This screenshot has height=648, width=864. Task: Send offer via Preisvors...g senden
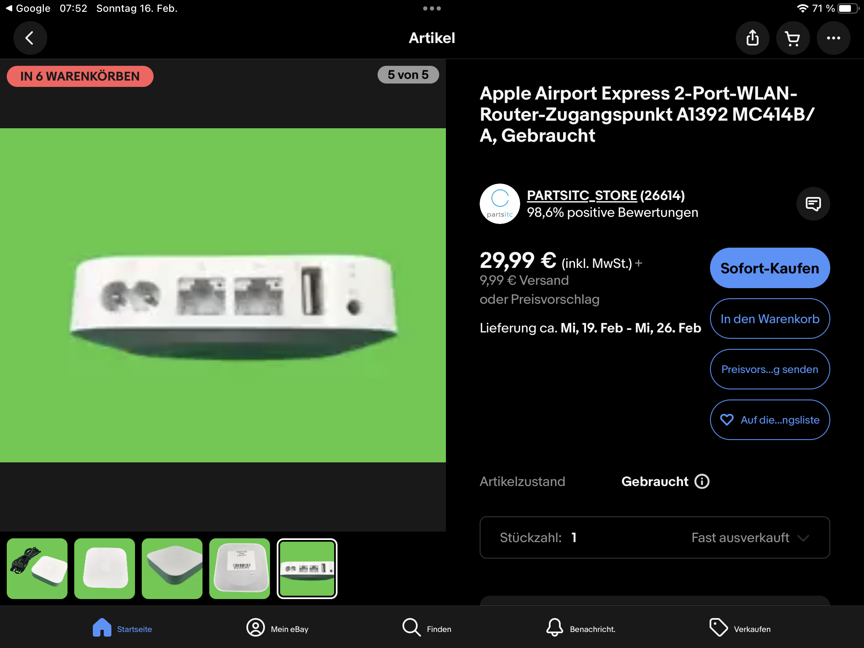(770, 369)
